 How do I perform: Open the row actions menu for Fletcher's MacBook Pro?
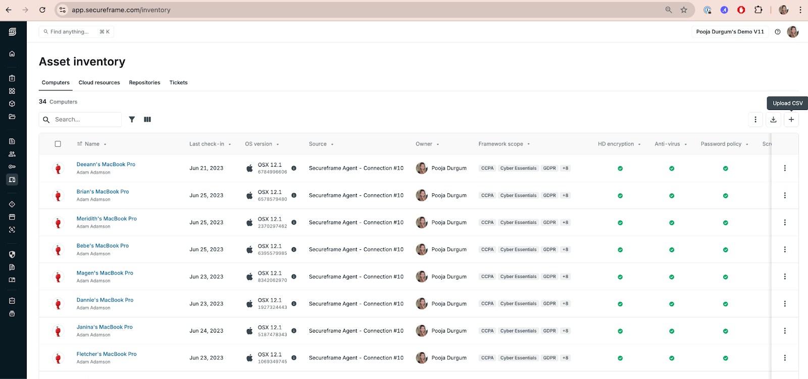pyautogui.click(x=785, y=358)
